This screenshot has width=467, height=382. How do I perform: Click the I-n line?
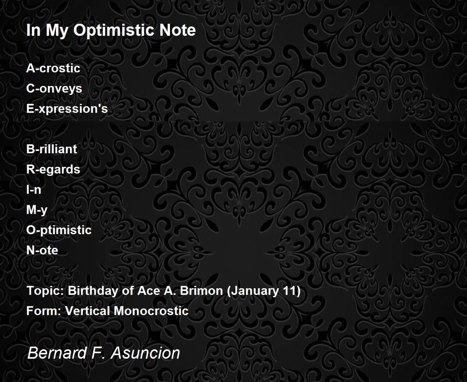[x=33, y=189]
